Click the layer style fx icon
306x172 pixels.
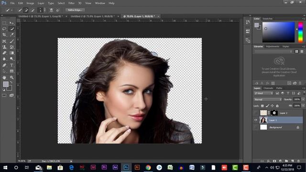pos(269,161)
